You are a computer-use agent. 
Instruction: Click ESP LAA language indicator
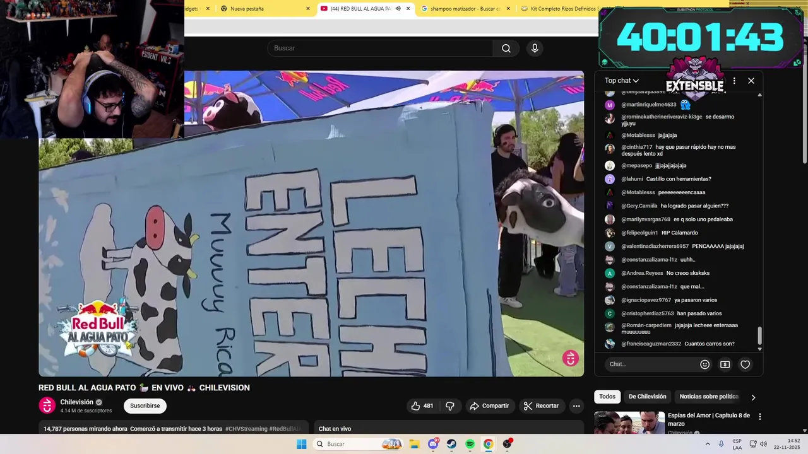[737, 444]
